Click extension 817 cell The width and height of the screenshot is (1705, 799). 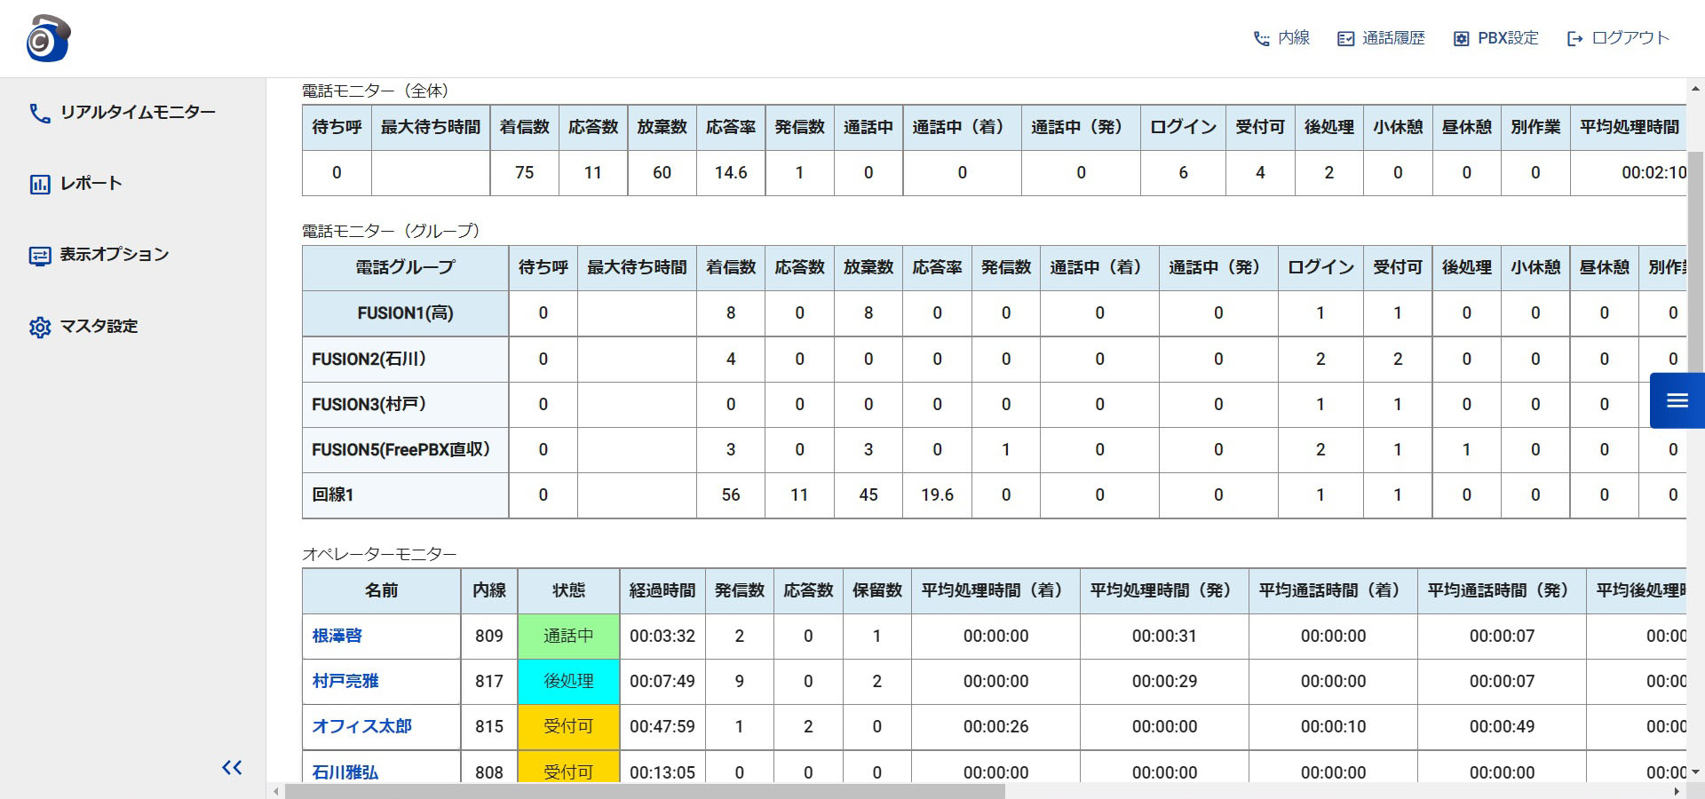[489, 681]
